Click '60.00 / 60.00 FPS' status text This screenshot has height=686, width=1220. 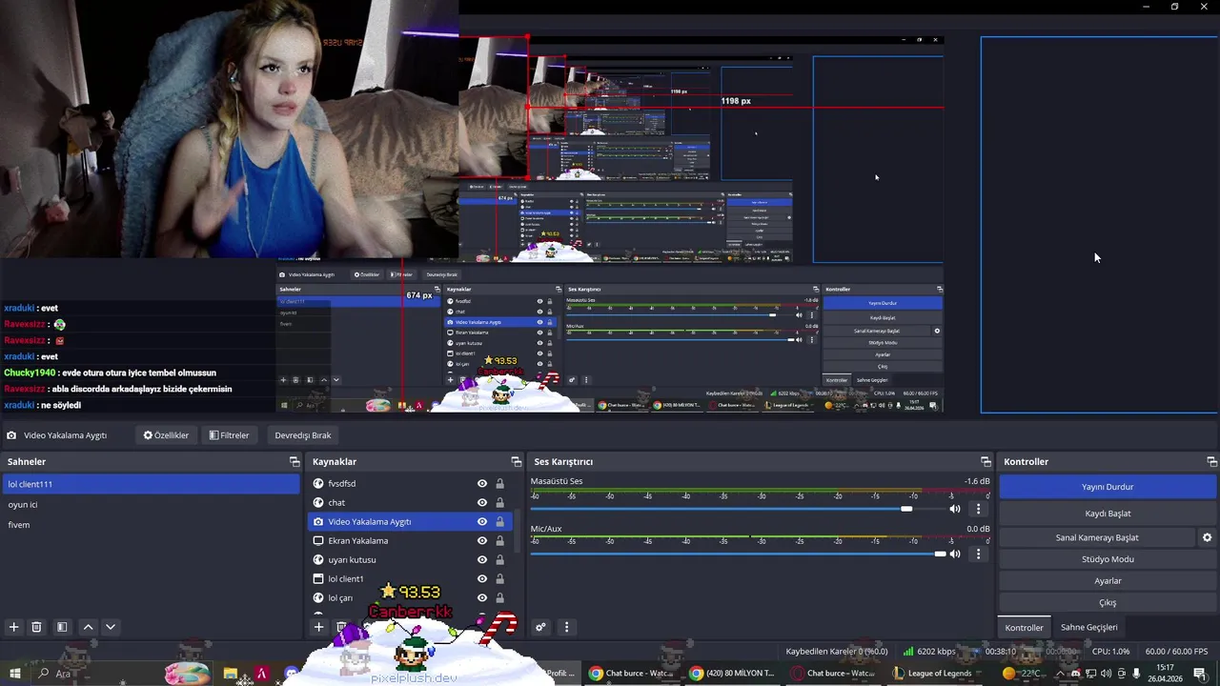click(1176, 652)
